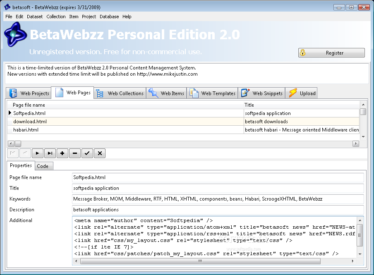Click Additional box horizontal scroll left arrow
The width and height of the screenshot is (374, 275).
pyautogui.click(x=76, y=261)
